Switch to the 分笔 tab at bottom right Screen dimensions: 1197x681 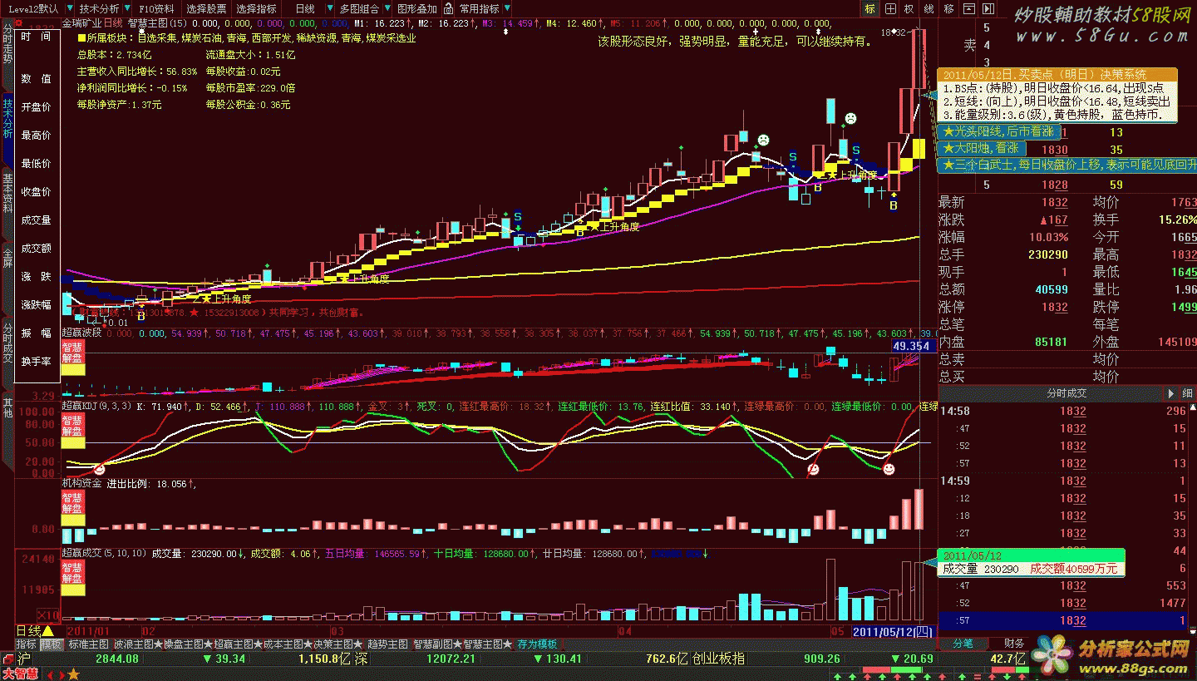[963, 643]
